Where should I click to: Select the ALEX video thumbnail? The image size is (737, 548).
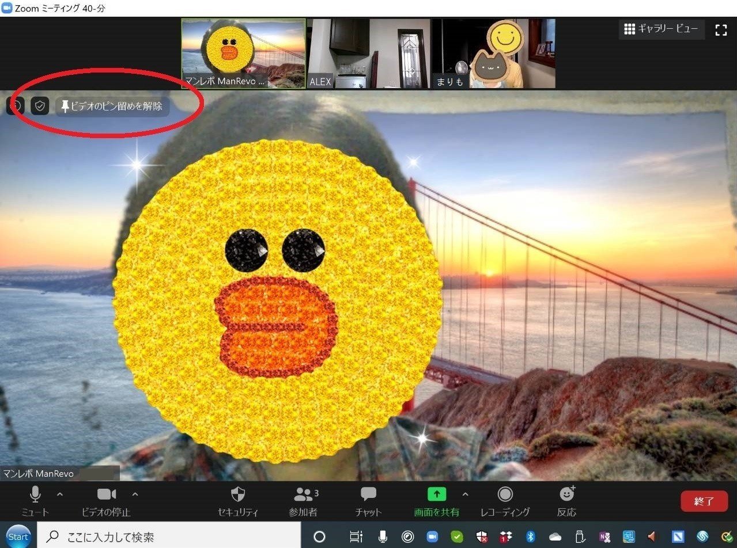click(369, 54)
